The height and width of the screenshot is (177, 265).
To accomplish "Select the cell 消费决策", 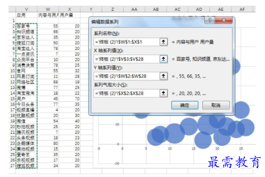I will tap(26, 65).
